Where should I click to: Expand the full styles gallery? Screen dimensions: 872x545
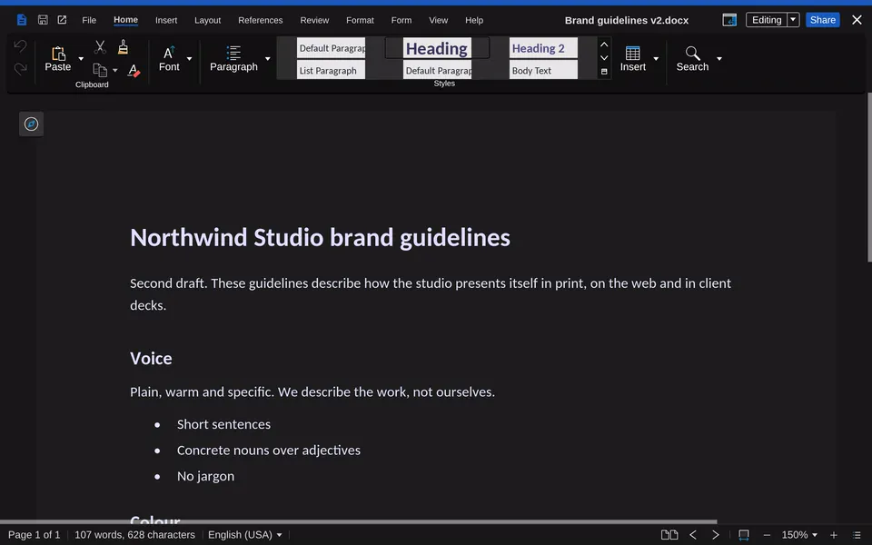click(x=605, y=71)
